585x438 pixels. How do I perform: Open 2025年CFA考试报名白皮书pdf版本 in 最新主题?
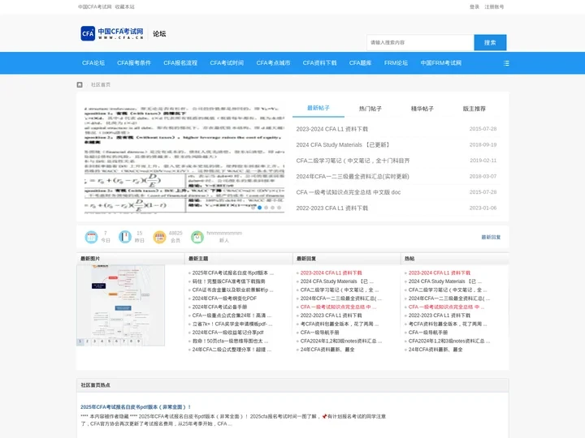point(233,273)
